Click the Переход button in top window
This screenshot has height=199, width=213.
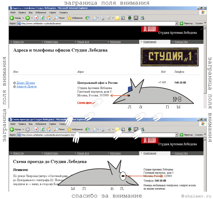point(186,23)
